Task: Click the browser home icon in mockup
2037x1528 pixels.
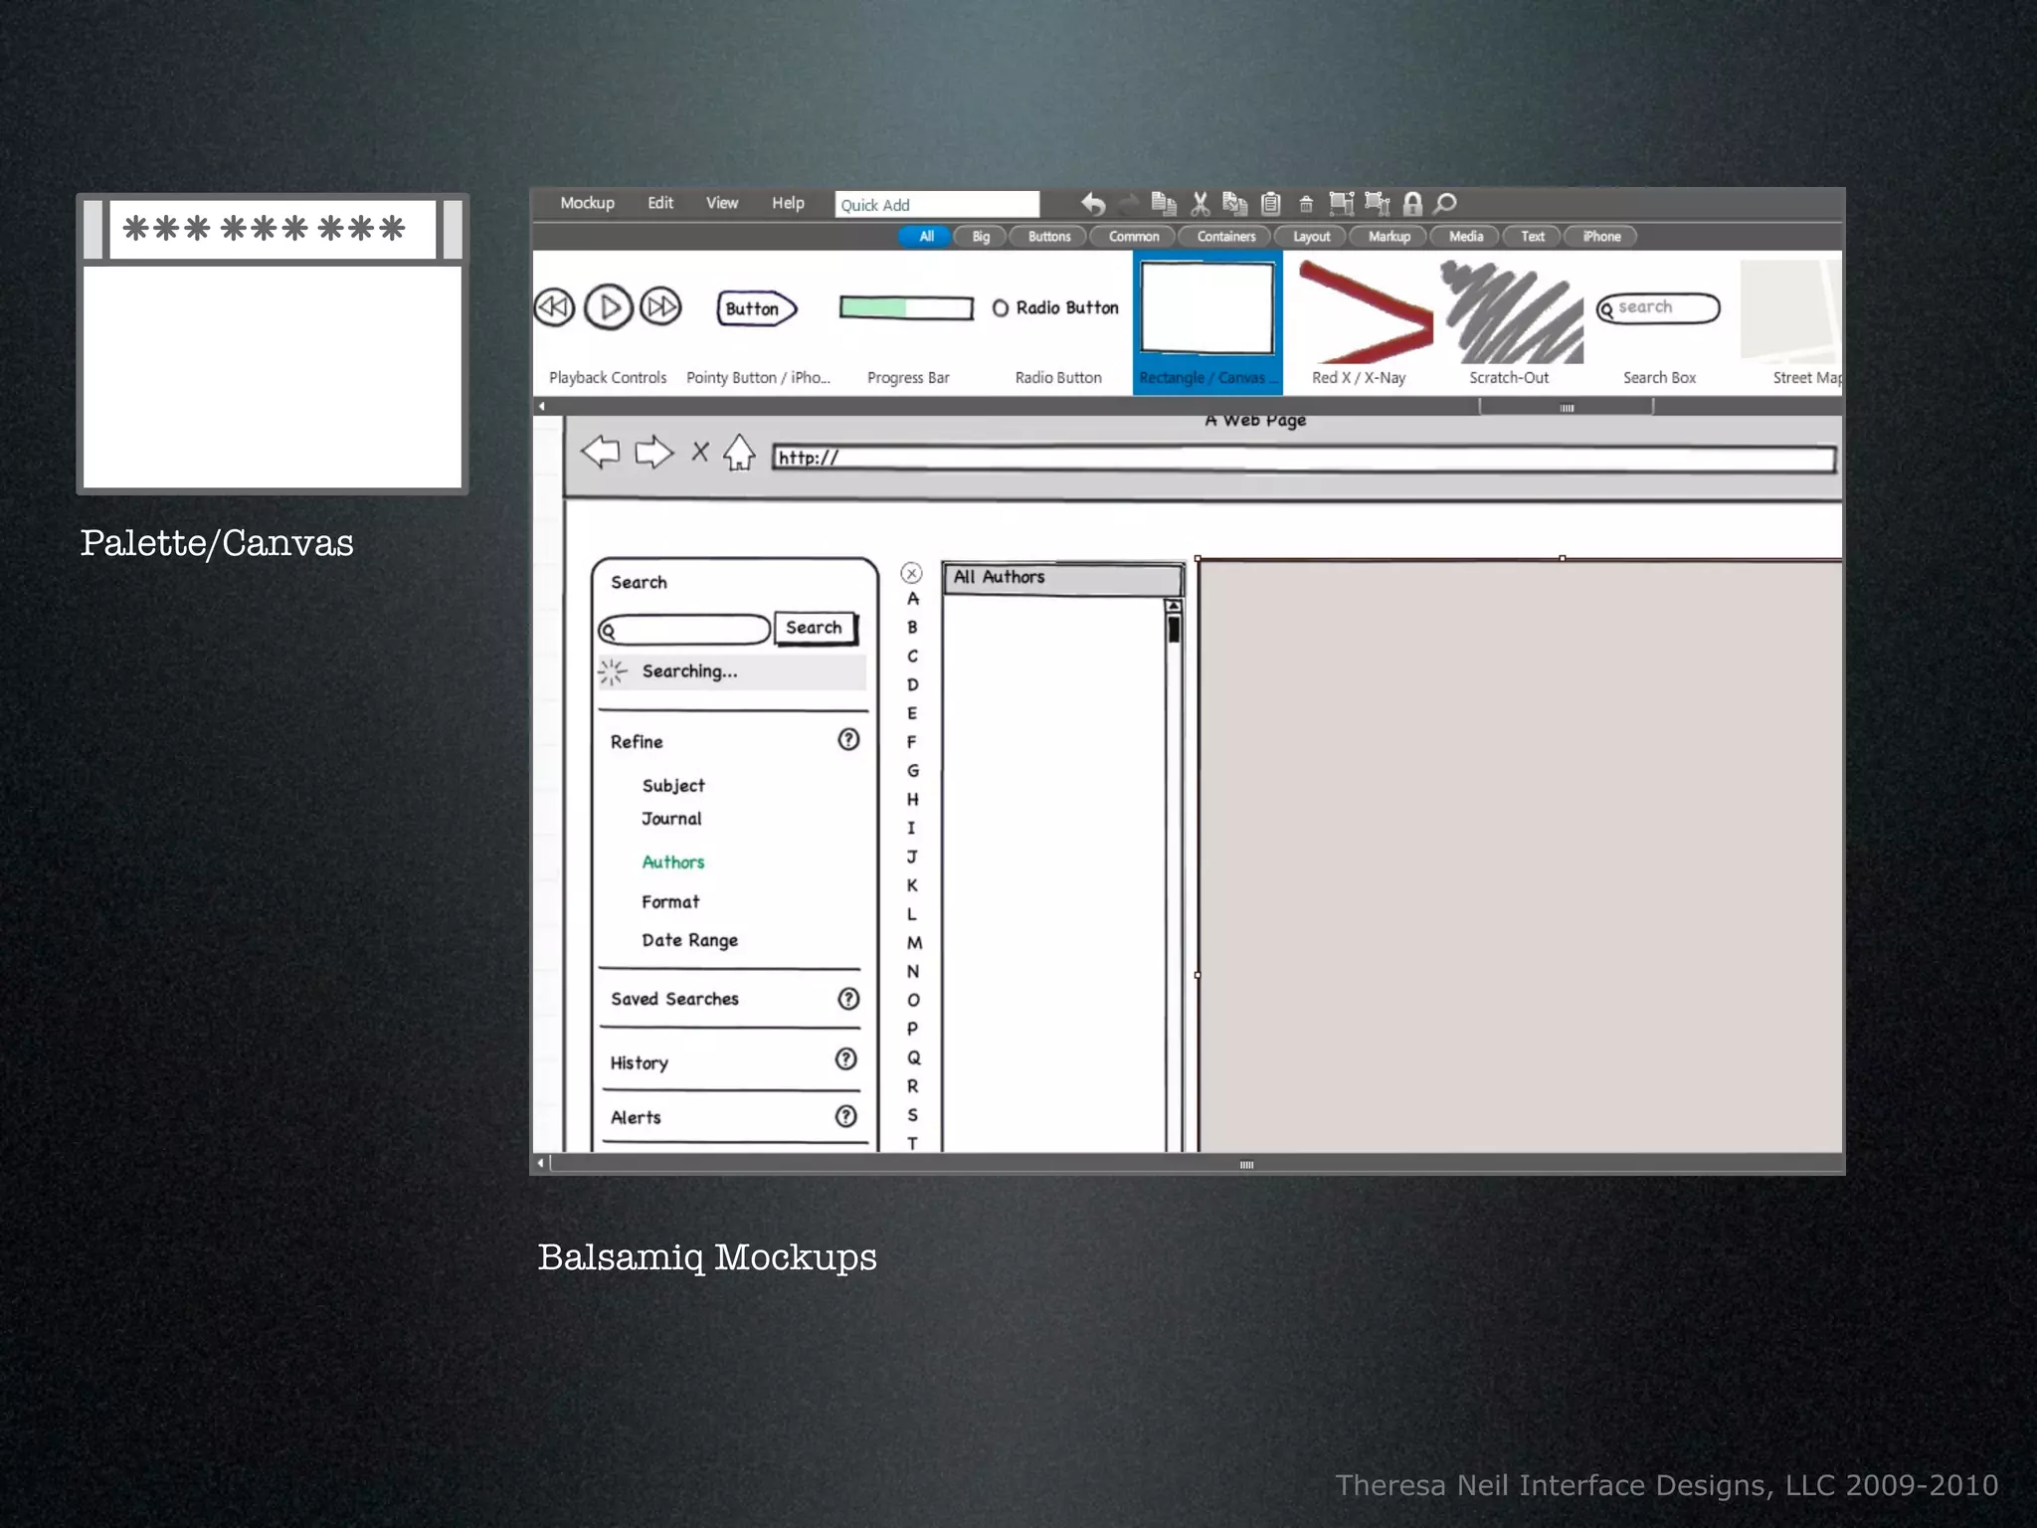Action: pyautogui.click(x=738, y=453)
